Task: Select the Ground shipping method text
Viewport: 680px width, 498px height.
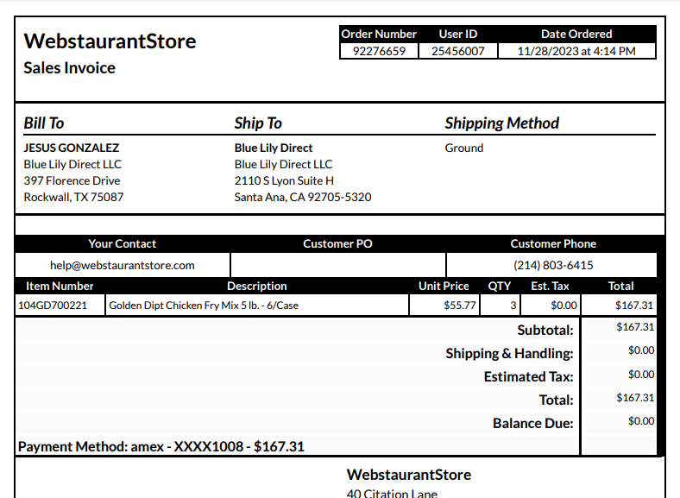Action: (464, 148)
